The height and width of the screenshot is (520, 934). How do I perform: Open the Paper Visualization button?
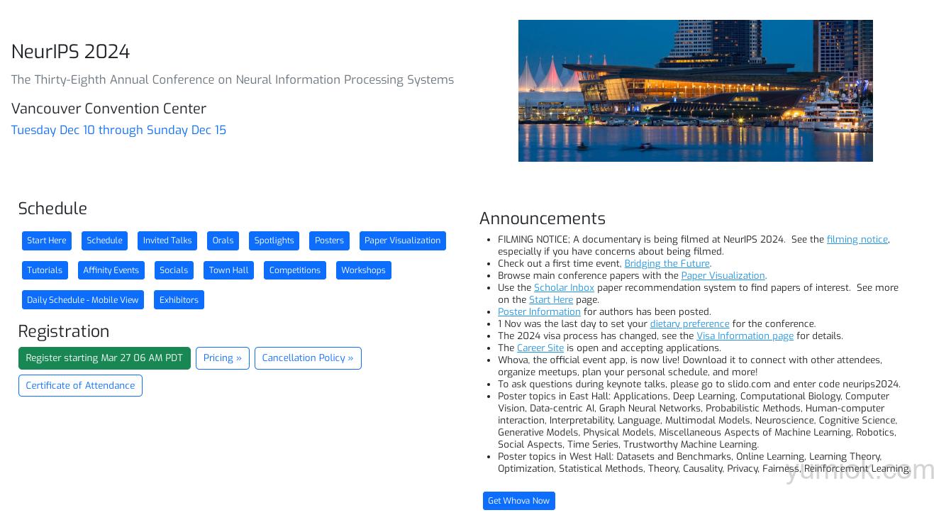click(403, 240)
